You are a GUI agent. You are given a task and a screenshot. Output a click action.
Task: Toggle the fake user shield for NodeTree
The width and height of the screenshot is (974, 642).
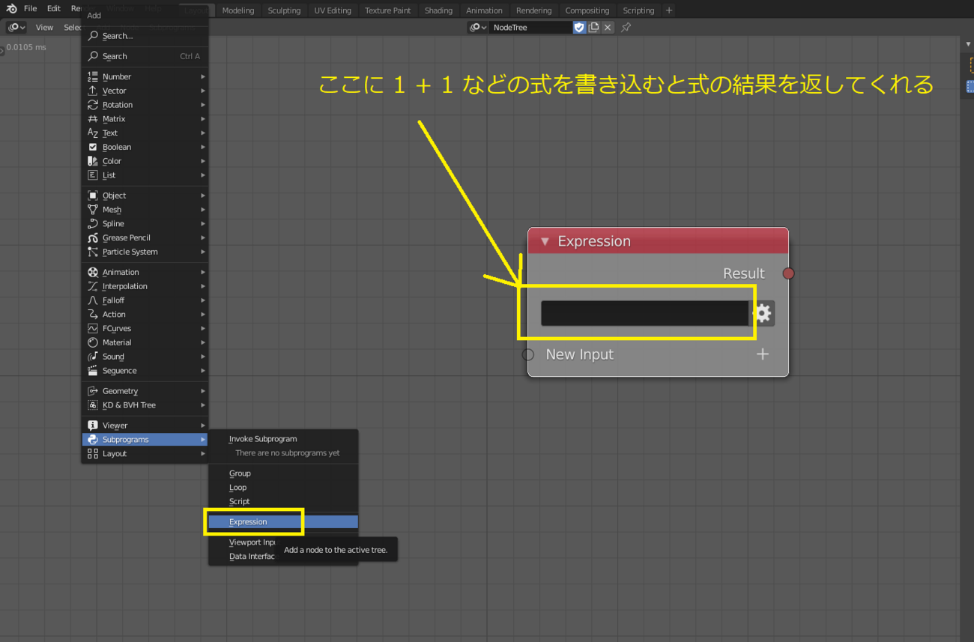point(579,28)
